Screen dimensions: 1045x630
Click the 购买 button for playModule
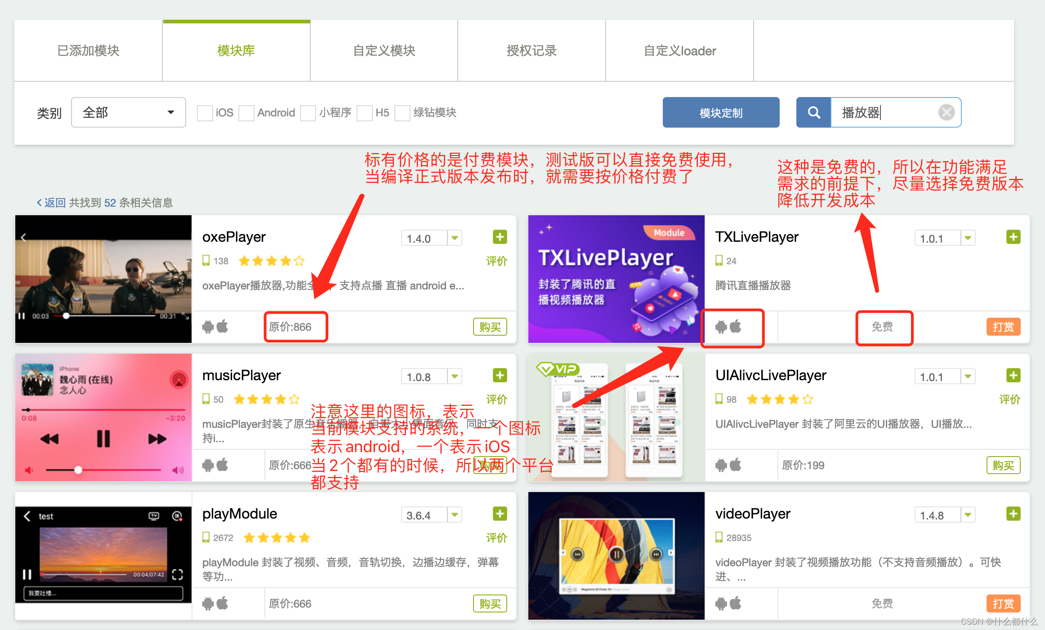[490, 603]
